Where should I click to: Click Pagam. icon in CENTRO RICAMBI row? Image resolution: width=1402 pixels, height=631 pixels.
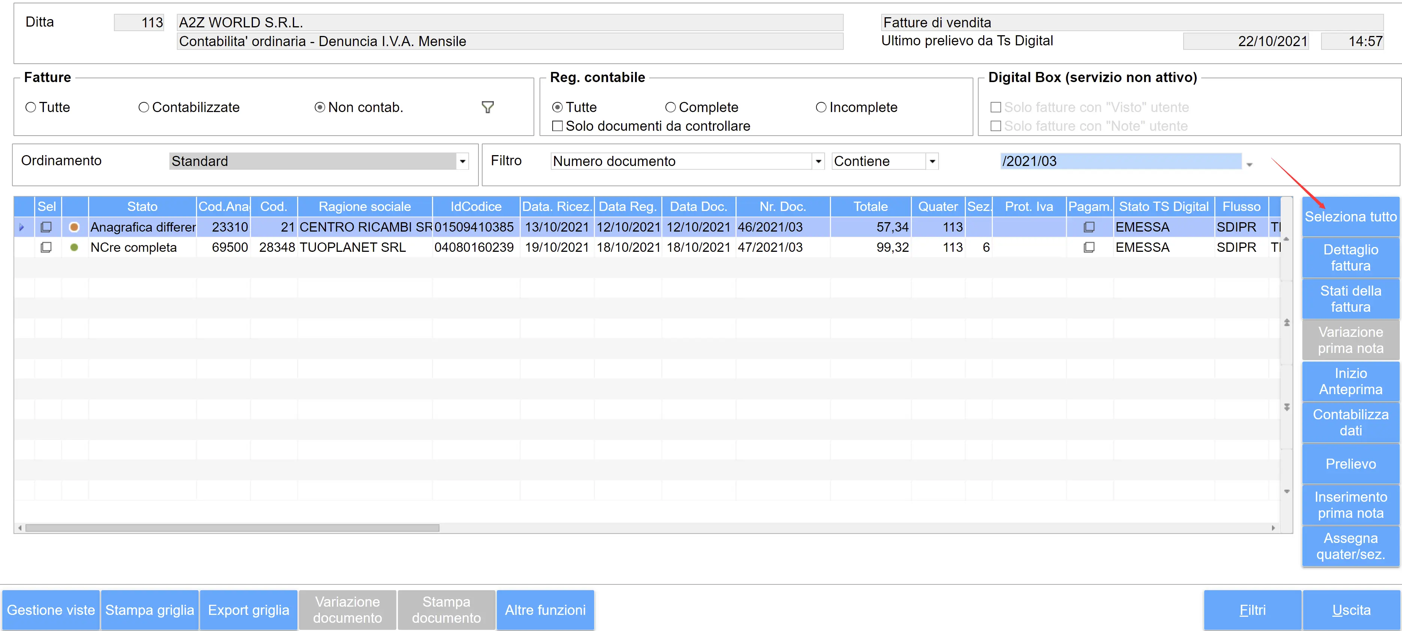coord(1088,227)
